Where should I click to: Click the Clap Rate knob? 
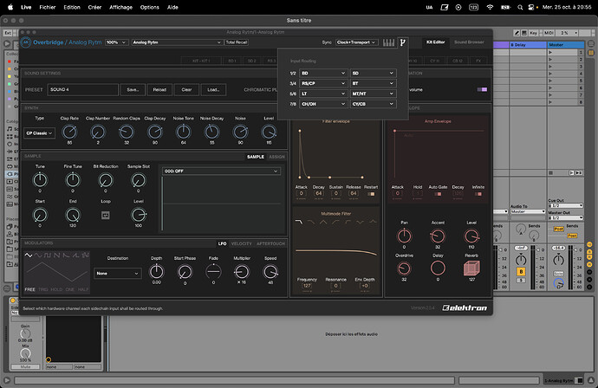pyautogui.click(x=70, y=132)
